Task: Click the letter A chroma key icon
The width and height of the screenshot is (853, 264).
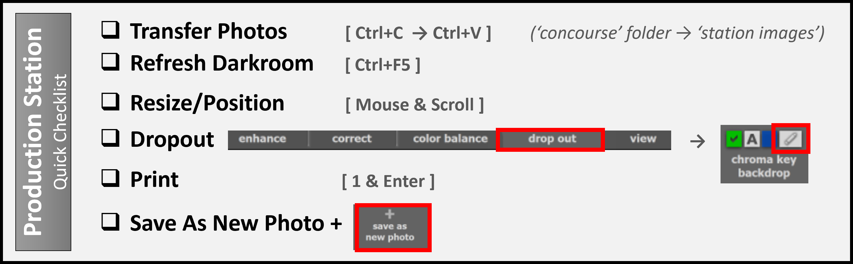Action: click(x=752, y=139)
